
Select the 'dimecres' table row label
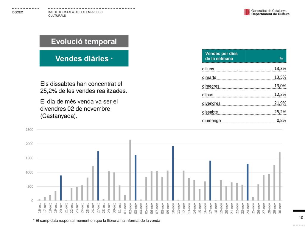[x=211, y=86]
